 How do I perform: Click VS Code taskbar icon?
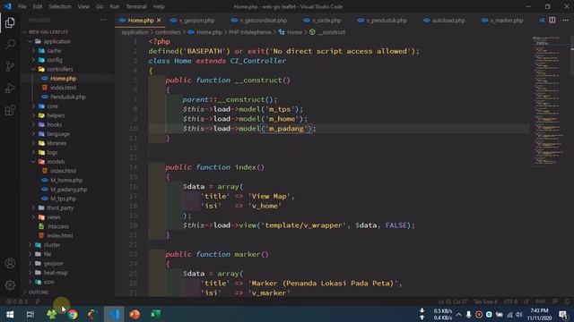[x=114, y=314]
